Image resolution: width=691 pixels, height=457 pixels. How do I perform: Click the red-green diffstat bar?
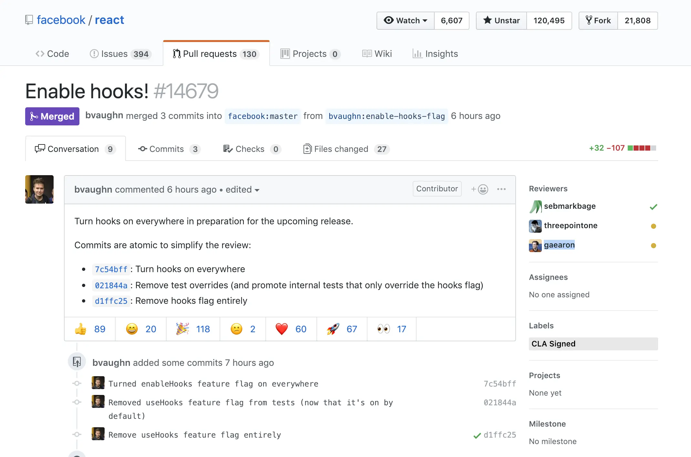642,148
